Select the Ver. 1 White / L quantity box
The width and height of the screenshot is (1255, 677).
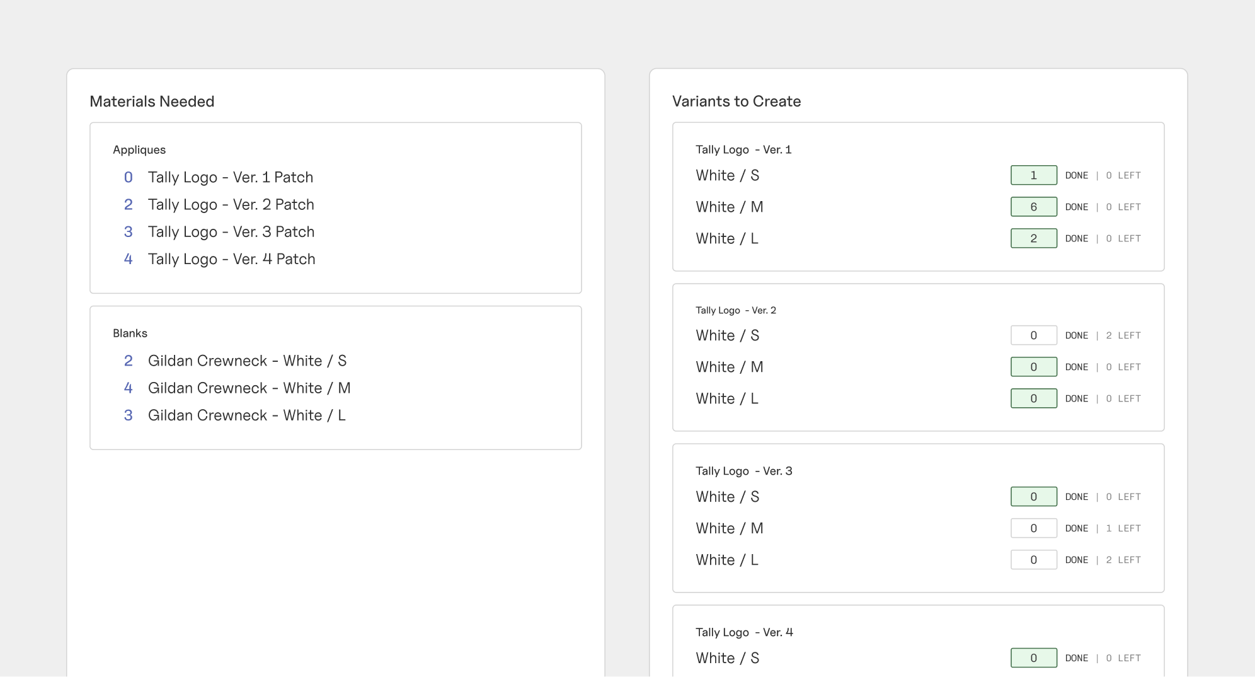coord(1033,238)
